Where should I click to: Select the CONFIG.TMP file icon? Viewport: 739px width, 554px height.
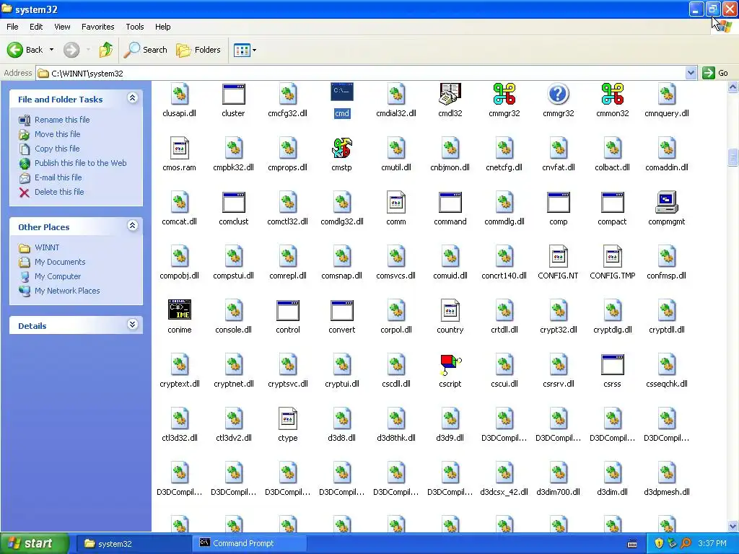click(x=612, y=256)
